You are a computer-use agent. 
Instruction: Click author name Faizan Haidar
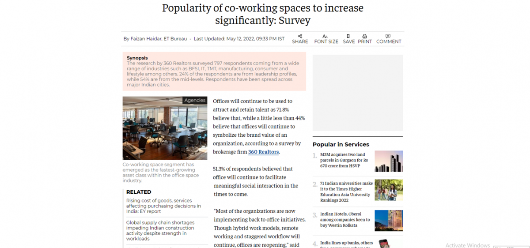146,39
